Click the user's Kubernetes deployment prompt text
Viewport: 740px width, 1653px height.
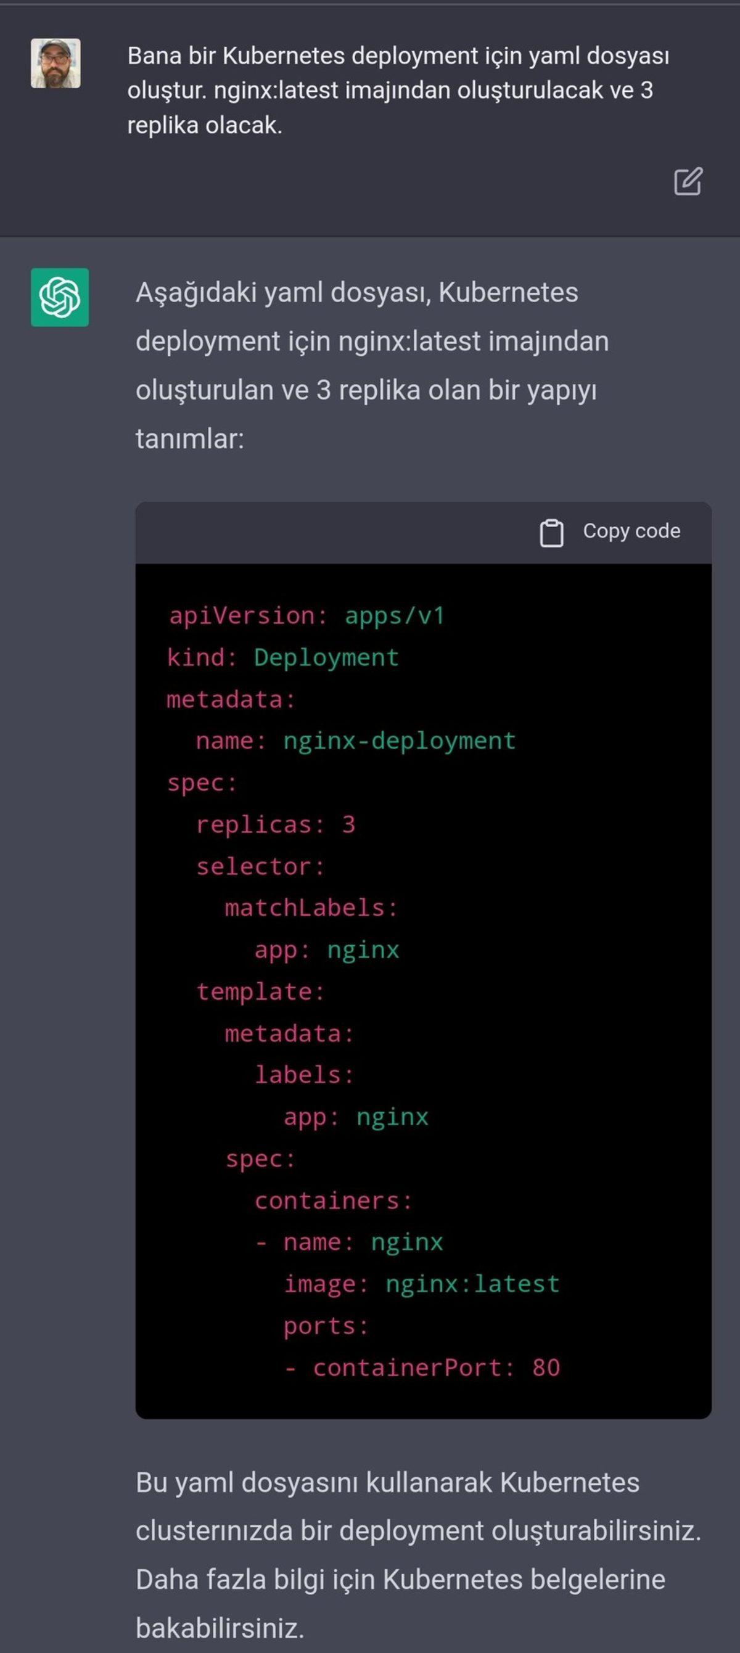[x=398, y=91]
